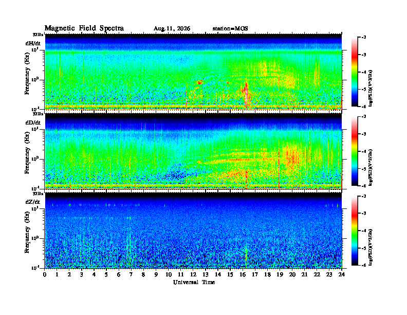Select the dZ/dt panel label

[33, 202]
